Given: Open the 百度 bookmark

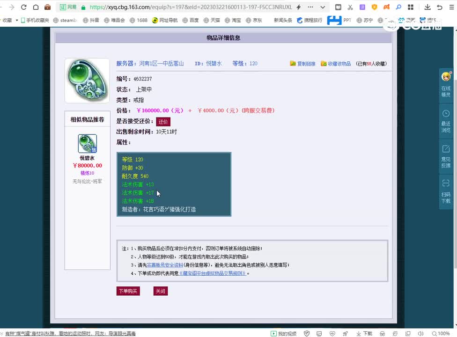Looking at the screenshot, I should (191, 20).
